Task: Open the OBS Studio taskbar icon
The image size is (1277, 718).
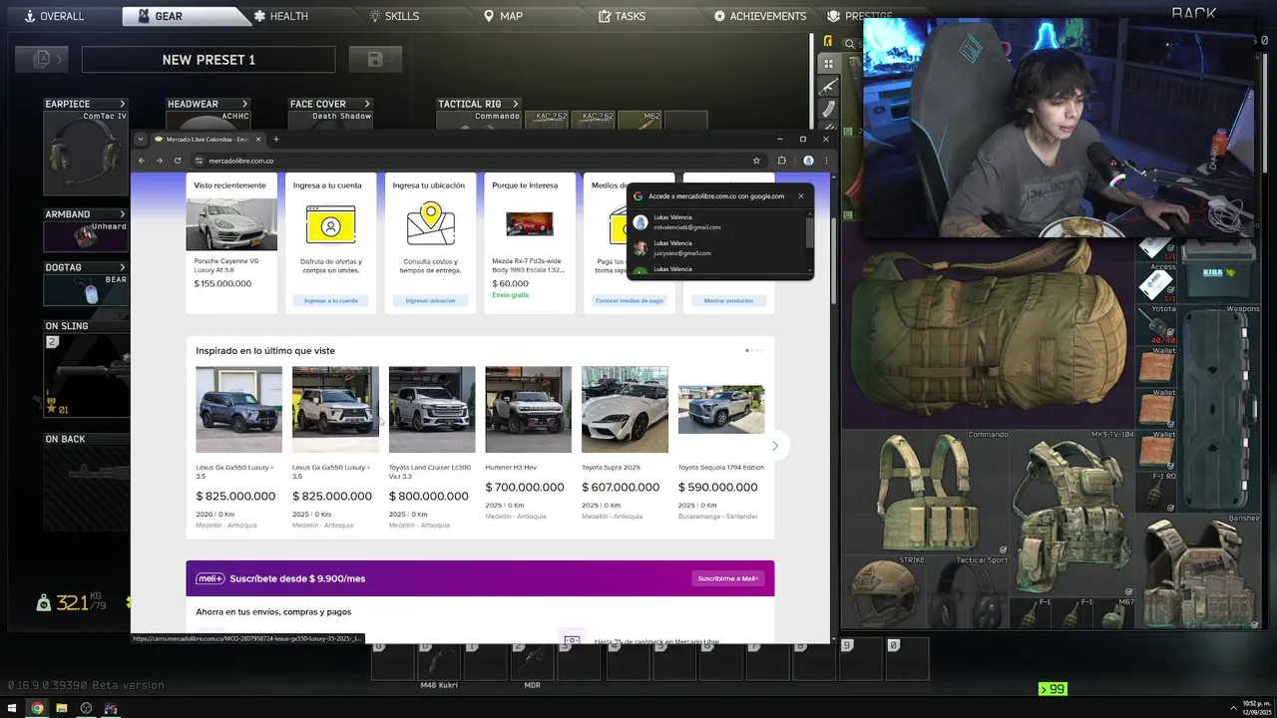Action: click(86, 708)
